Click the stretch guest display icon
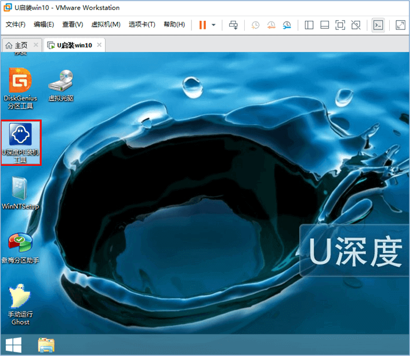 pos(400,25)
